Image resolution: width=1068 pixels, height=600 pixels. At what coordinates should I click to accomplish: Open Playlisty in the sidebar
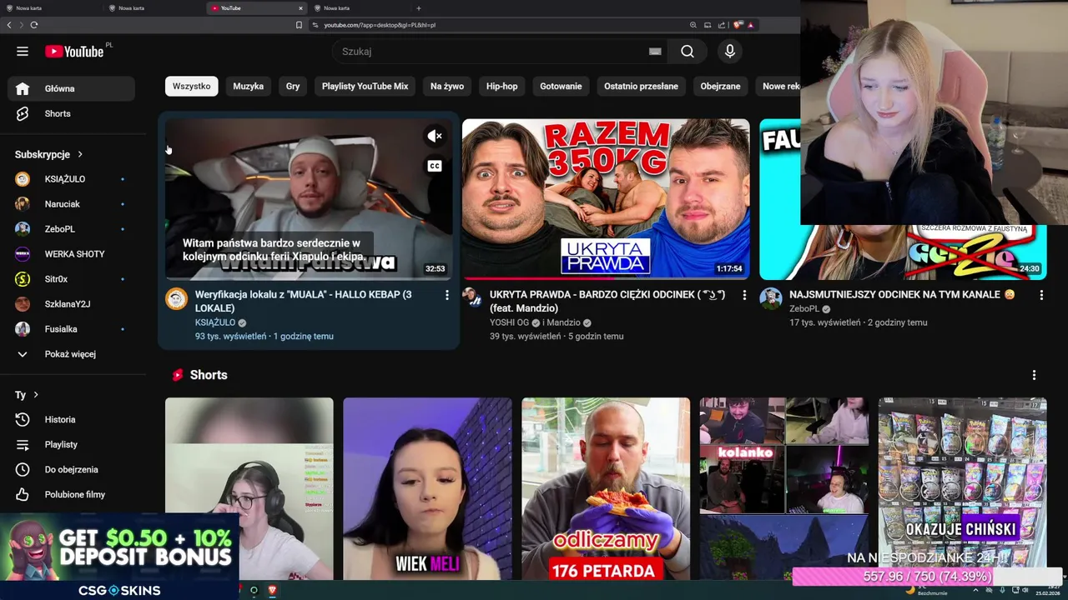point(71,444)
